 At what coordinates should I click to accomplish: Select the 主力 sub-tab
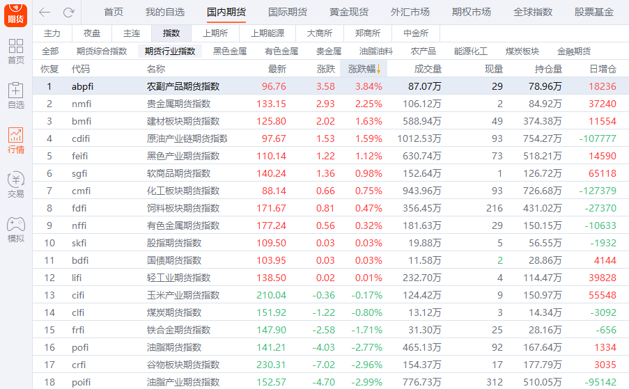pyautogui.click(x=52, y=33)
